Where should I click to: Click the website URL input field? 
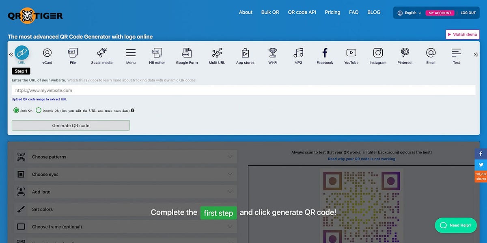[x=243, y=90]
